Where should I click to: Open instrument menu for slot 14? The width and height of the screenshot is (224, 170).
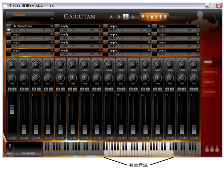coord(198,34)
